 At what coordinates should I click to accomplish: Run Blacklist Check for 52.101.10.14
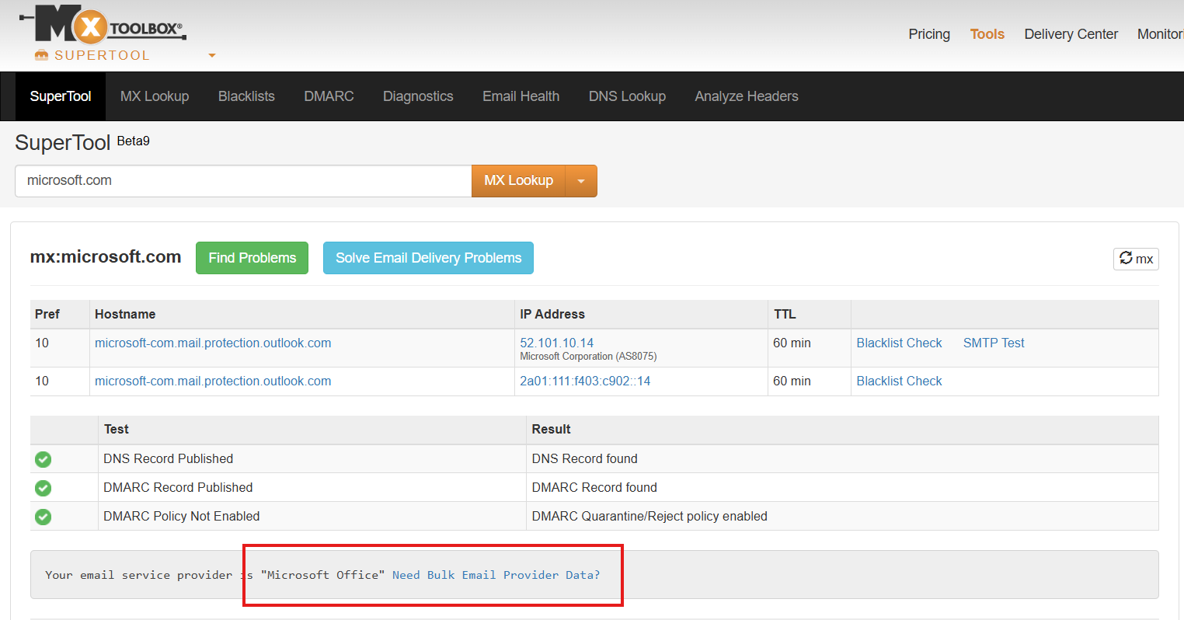coord(899,343)
